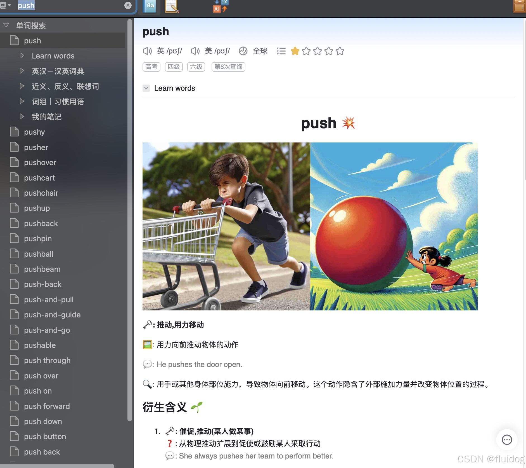The height and width of the screenshot is (468, 526).
Task: Open the pushchair entry
Action: click(x=63, y=193)
